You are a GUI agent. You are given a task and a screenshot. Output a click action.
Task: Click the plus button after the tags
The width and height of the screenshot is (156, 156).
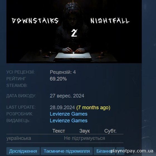(120, 151)
